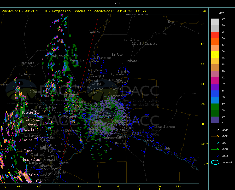Click the 'Anchoris' map label
This screenshot has height=190, width=235.
[x=67, y=145]
